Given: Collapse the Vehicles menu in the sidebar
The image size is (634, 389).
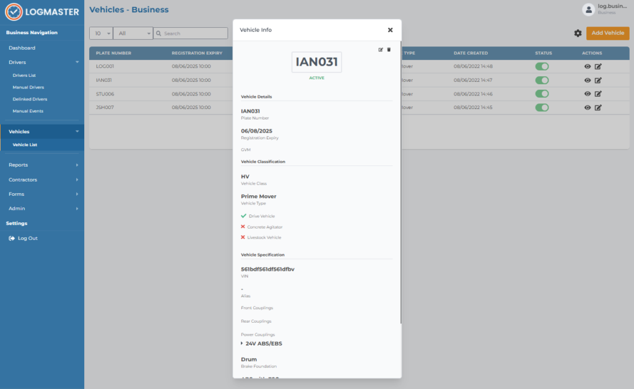Looking at the screenshot, I should point(41,131).
